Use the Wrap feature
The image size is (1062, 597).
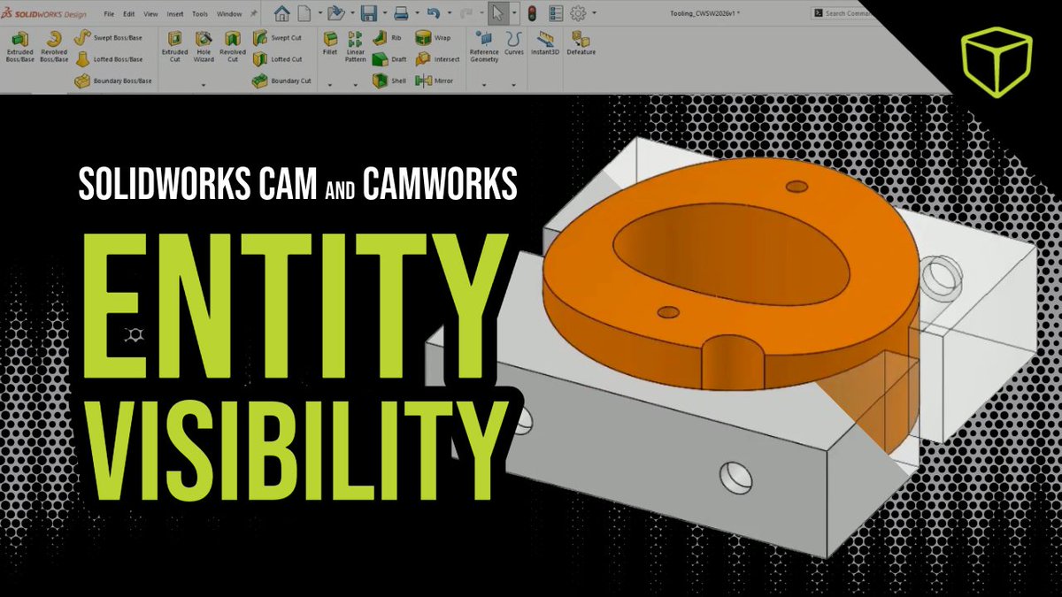coord(432,38)
